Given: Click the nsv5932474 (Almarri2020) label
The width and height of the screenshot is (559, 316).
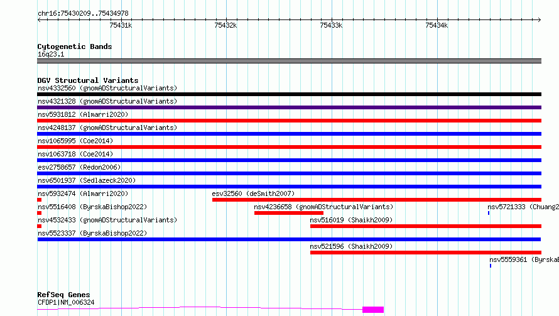Looking at the screenshot, I should tap(83, 193).
